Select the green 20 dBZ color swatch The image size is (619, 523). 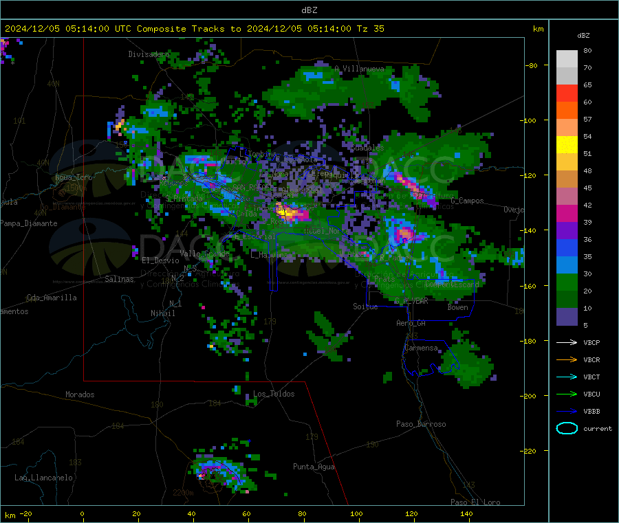567,282
